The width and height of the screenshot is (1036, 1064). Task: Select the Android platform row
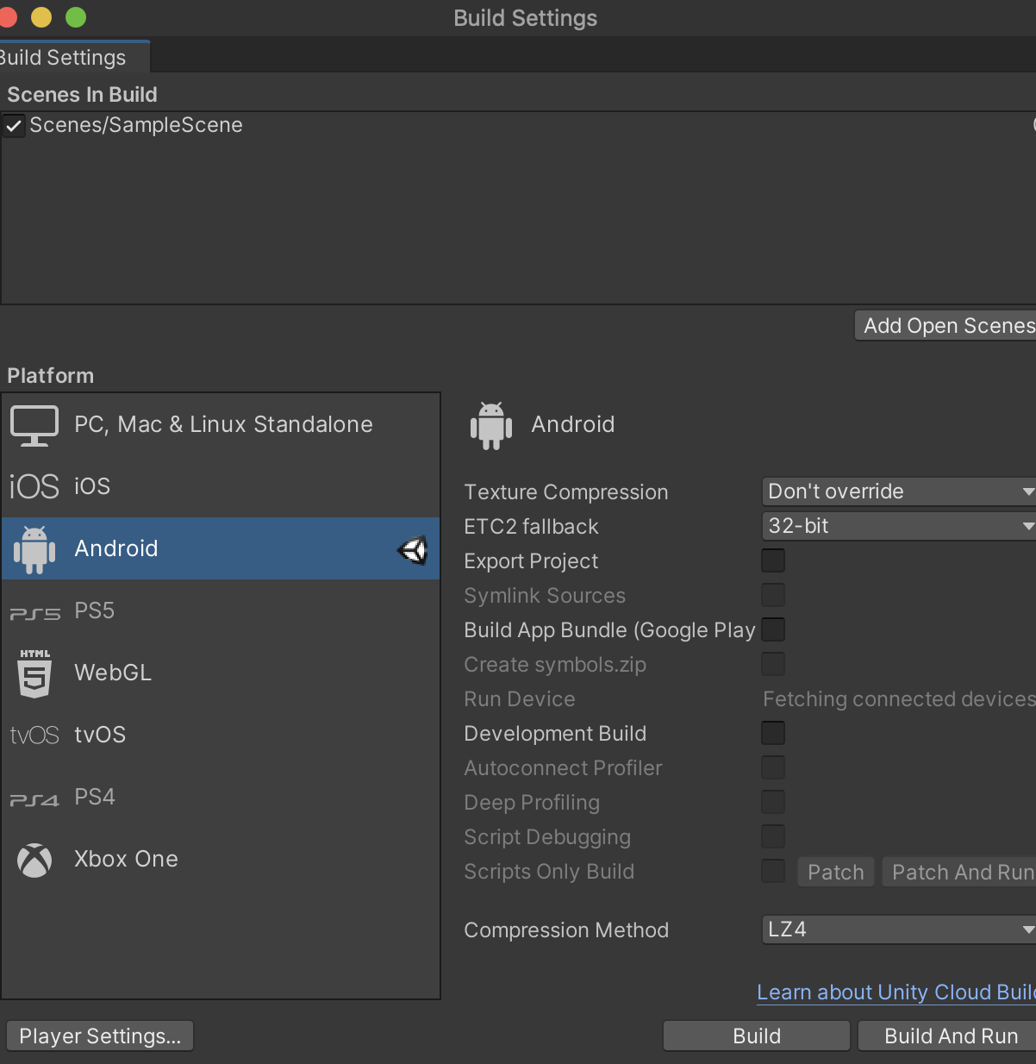click(x=221, y=548)
